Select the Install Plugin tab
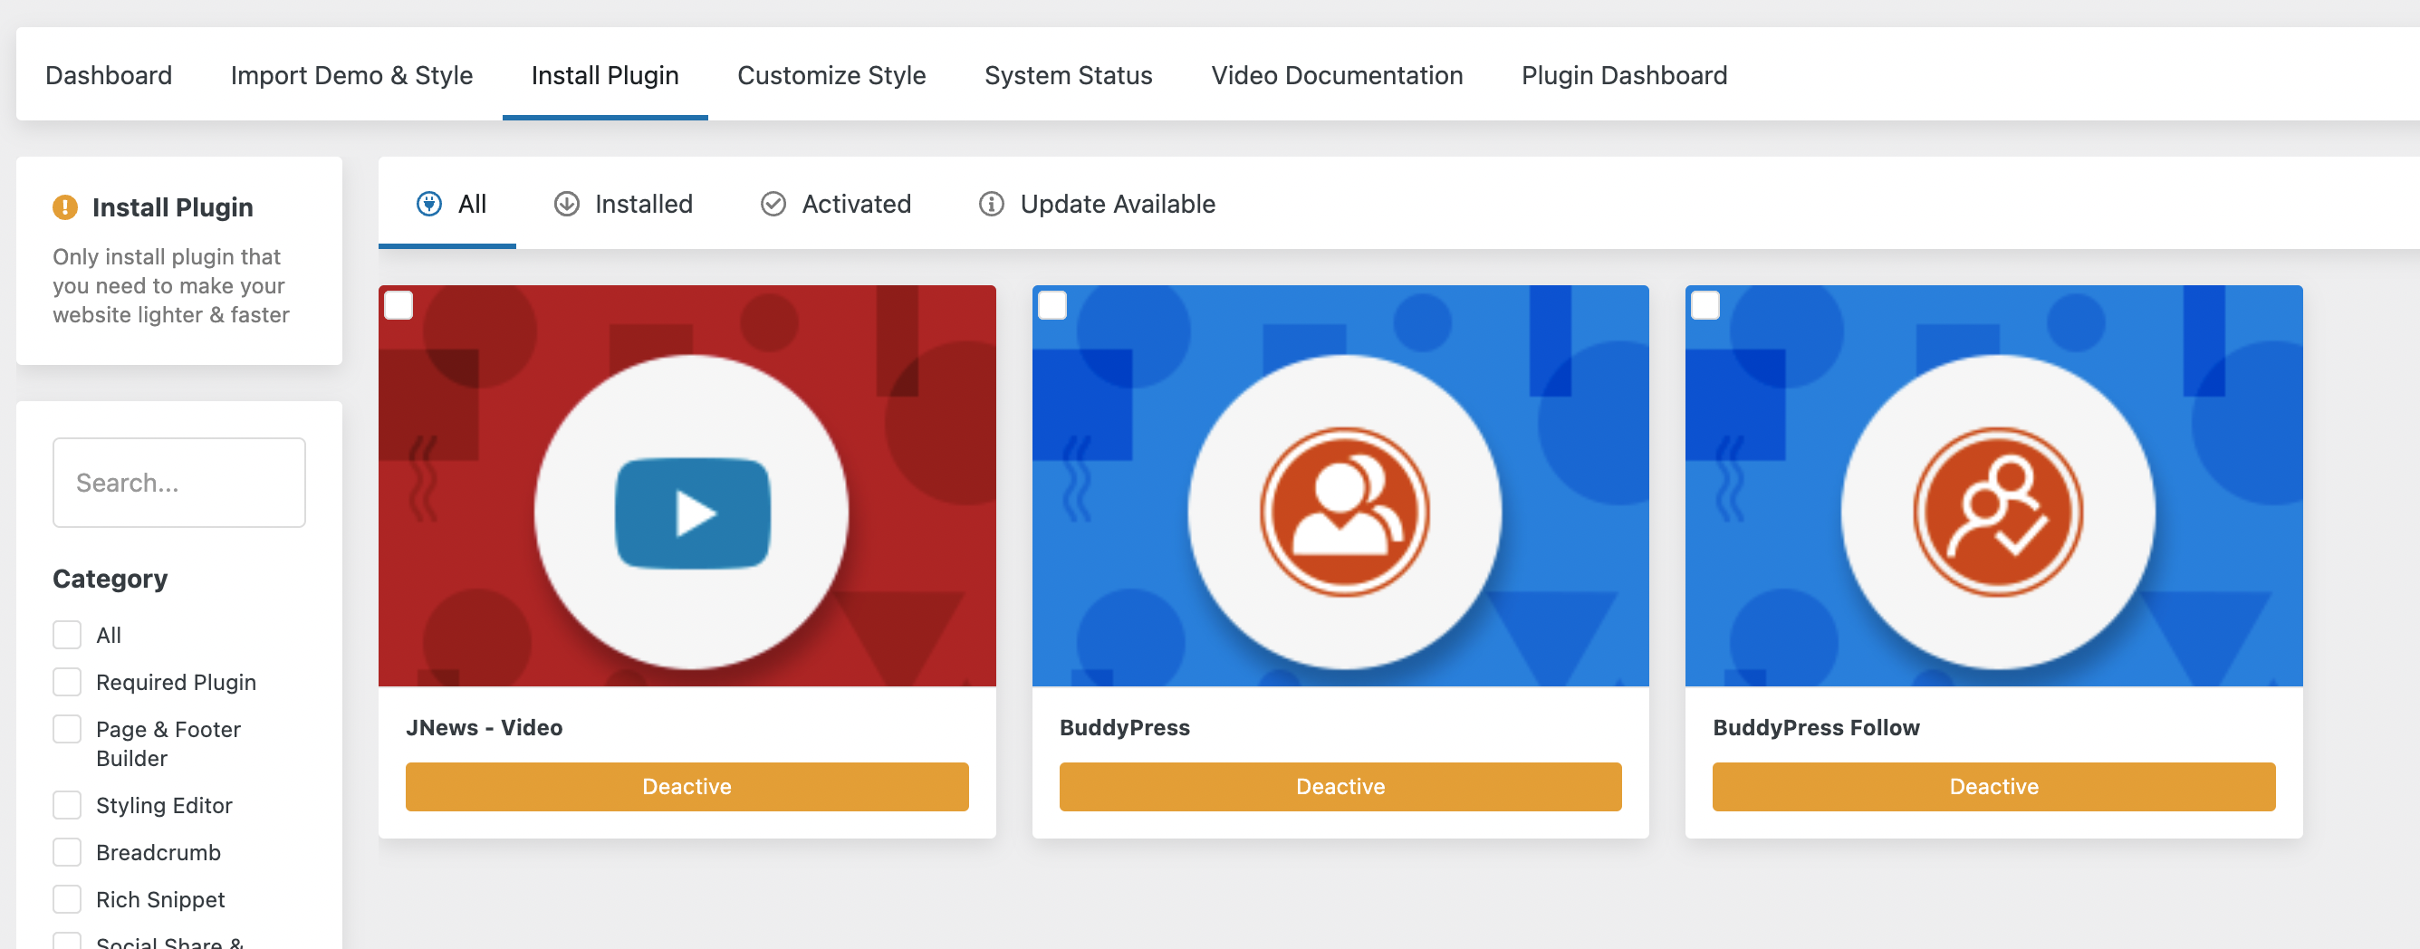The width and height of the screenshot is (2420, 949). [x=605, y=75]
